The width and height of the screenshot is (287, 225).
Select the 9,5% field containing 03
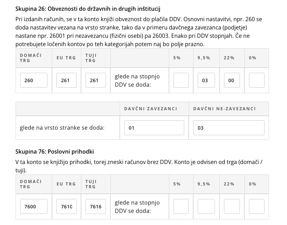pos(206,80)
